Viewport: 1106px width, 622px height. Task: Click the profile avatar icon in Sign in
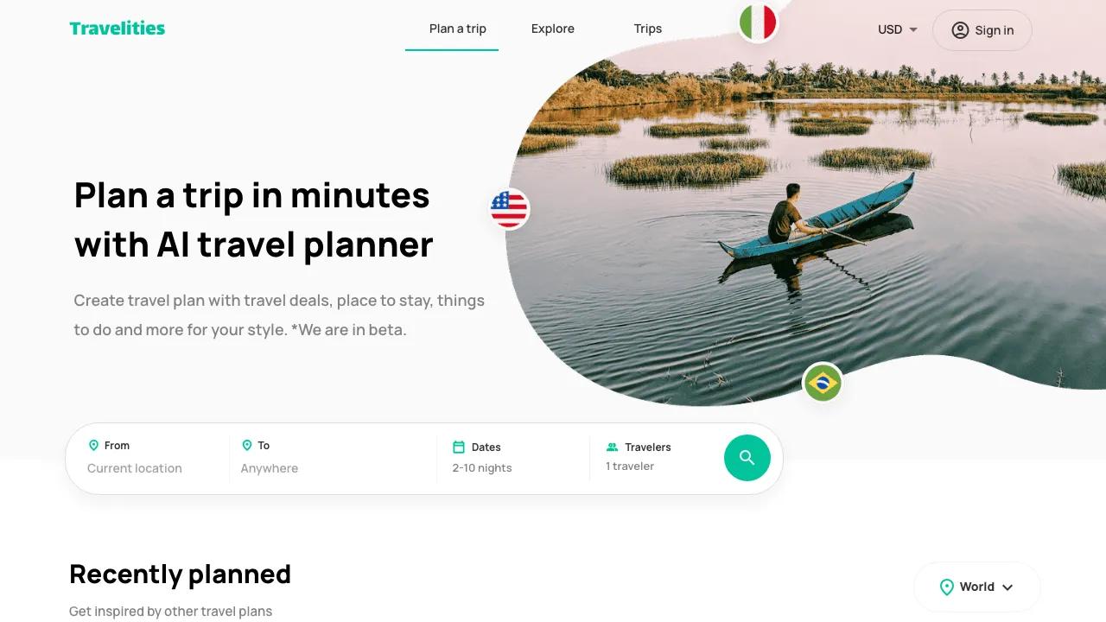click(960, 30)
